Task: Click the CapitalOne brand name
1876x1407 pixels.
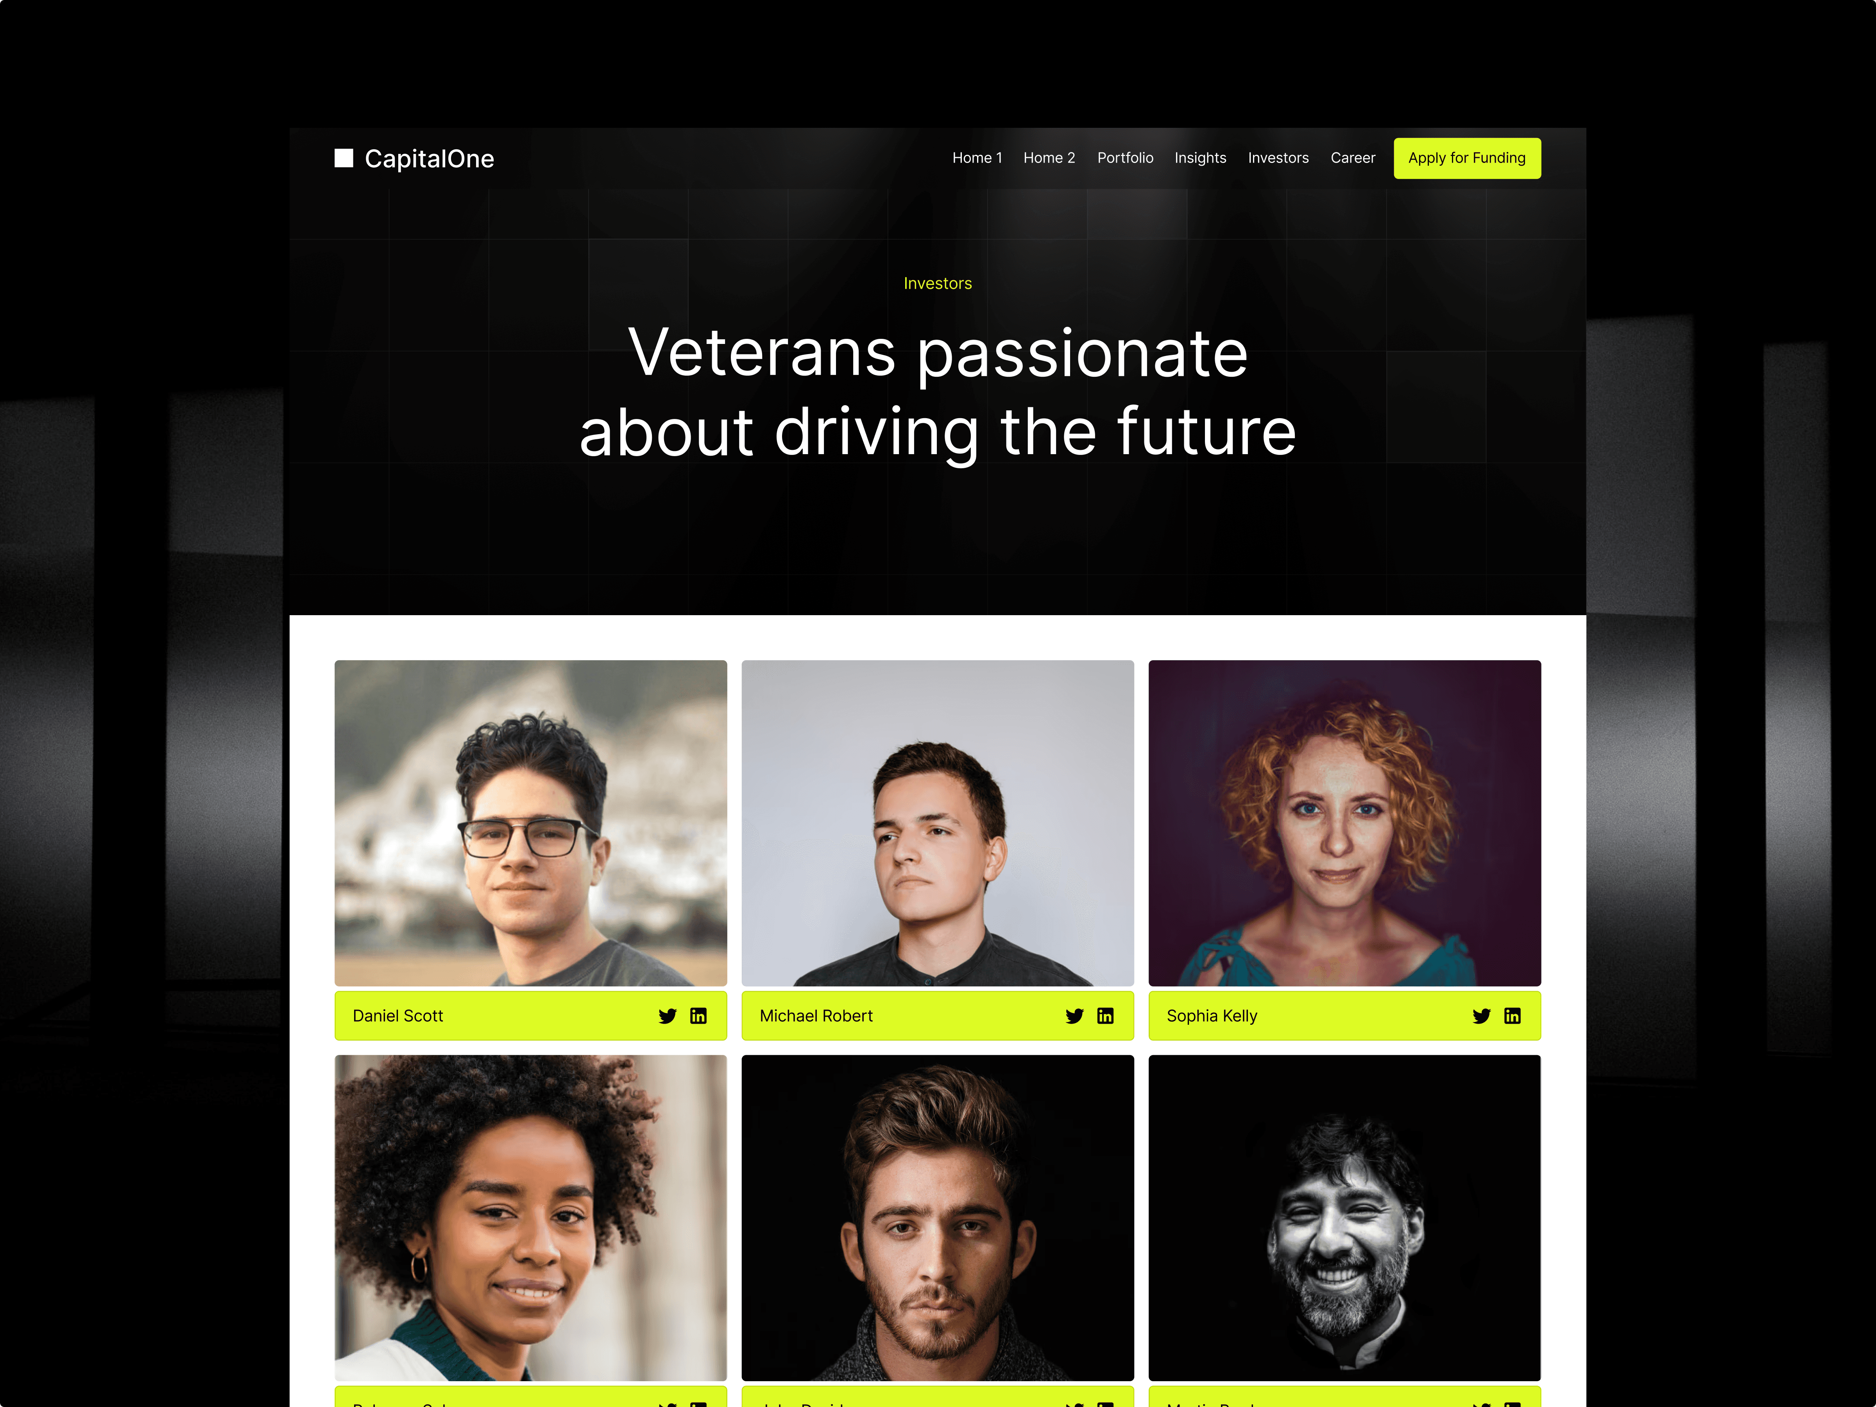Action: click(429, 159)
